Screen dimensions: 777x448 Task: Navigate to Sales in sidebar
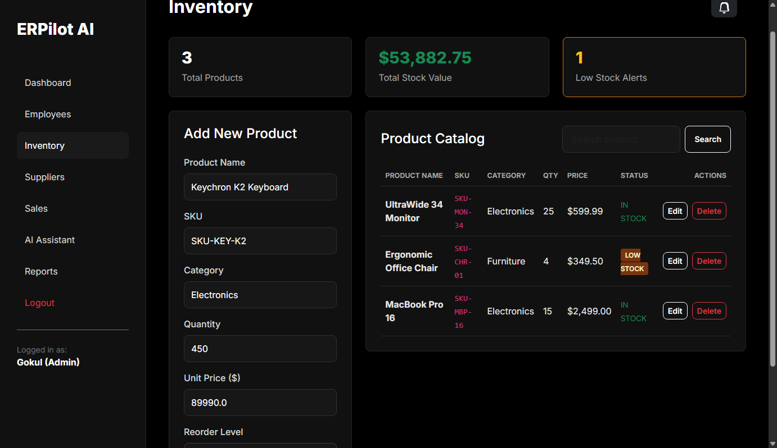[x=73, y=208]
